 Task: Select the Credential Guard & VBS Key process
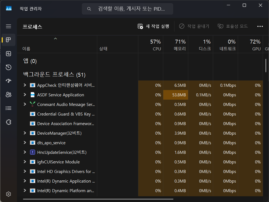(66, 114)
